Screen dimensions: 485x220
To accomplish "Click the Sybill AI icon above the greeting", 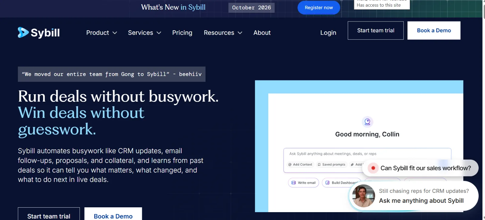I will 367,122.
